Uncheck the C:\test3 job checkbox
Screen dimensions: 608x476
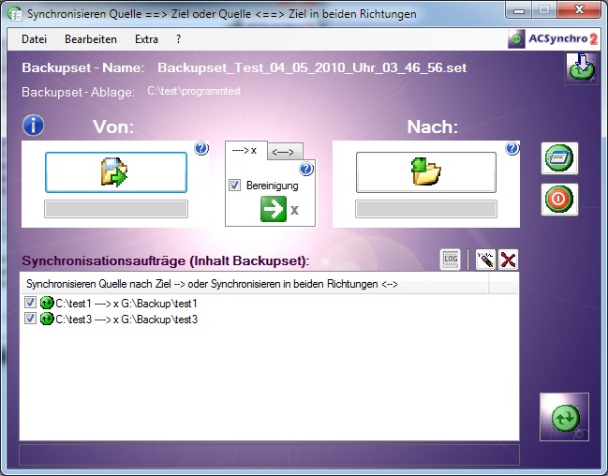point(30,319)
